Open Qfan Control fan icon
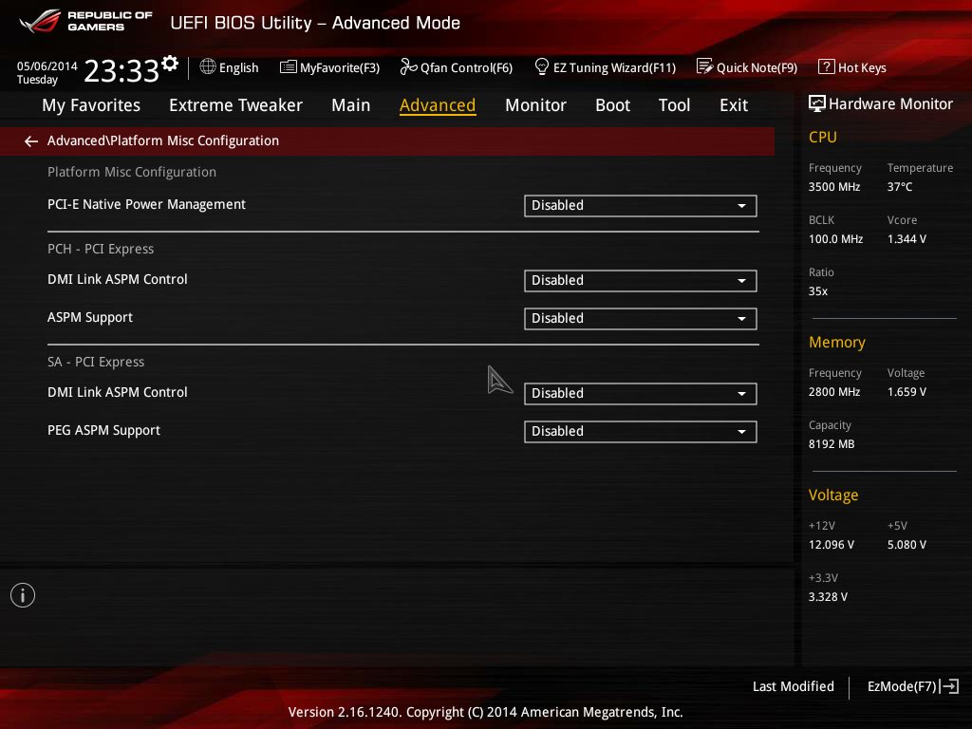 coord(408,66)
